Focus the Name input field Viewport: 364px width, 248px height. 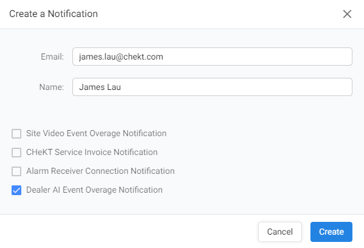[x=212, y=87]
